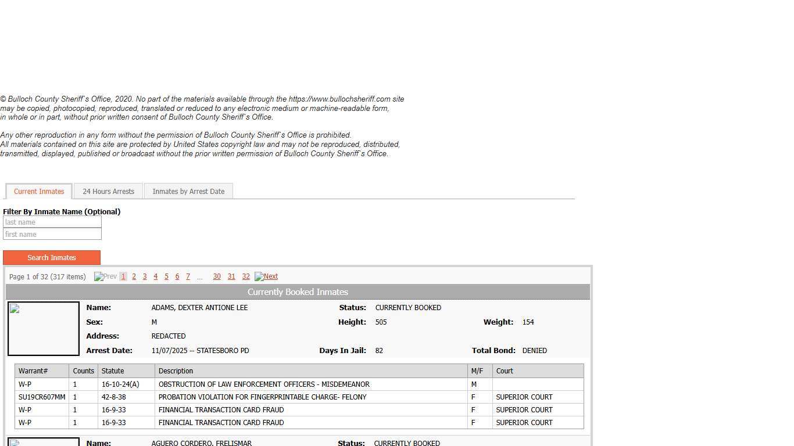Viewport: 794px width, 446px height.
Task: Click page 31 in the pagination bar
Action: click(x=231, y=276)
